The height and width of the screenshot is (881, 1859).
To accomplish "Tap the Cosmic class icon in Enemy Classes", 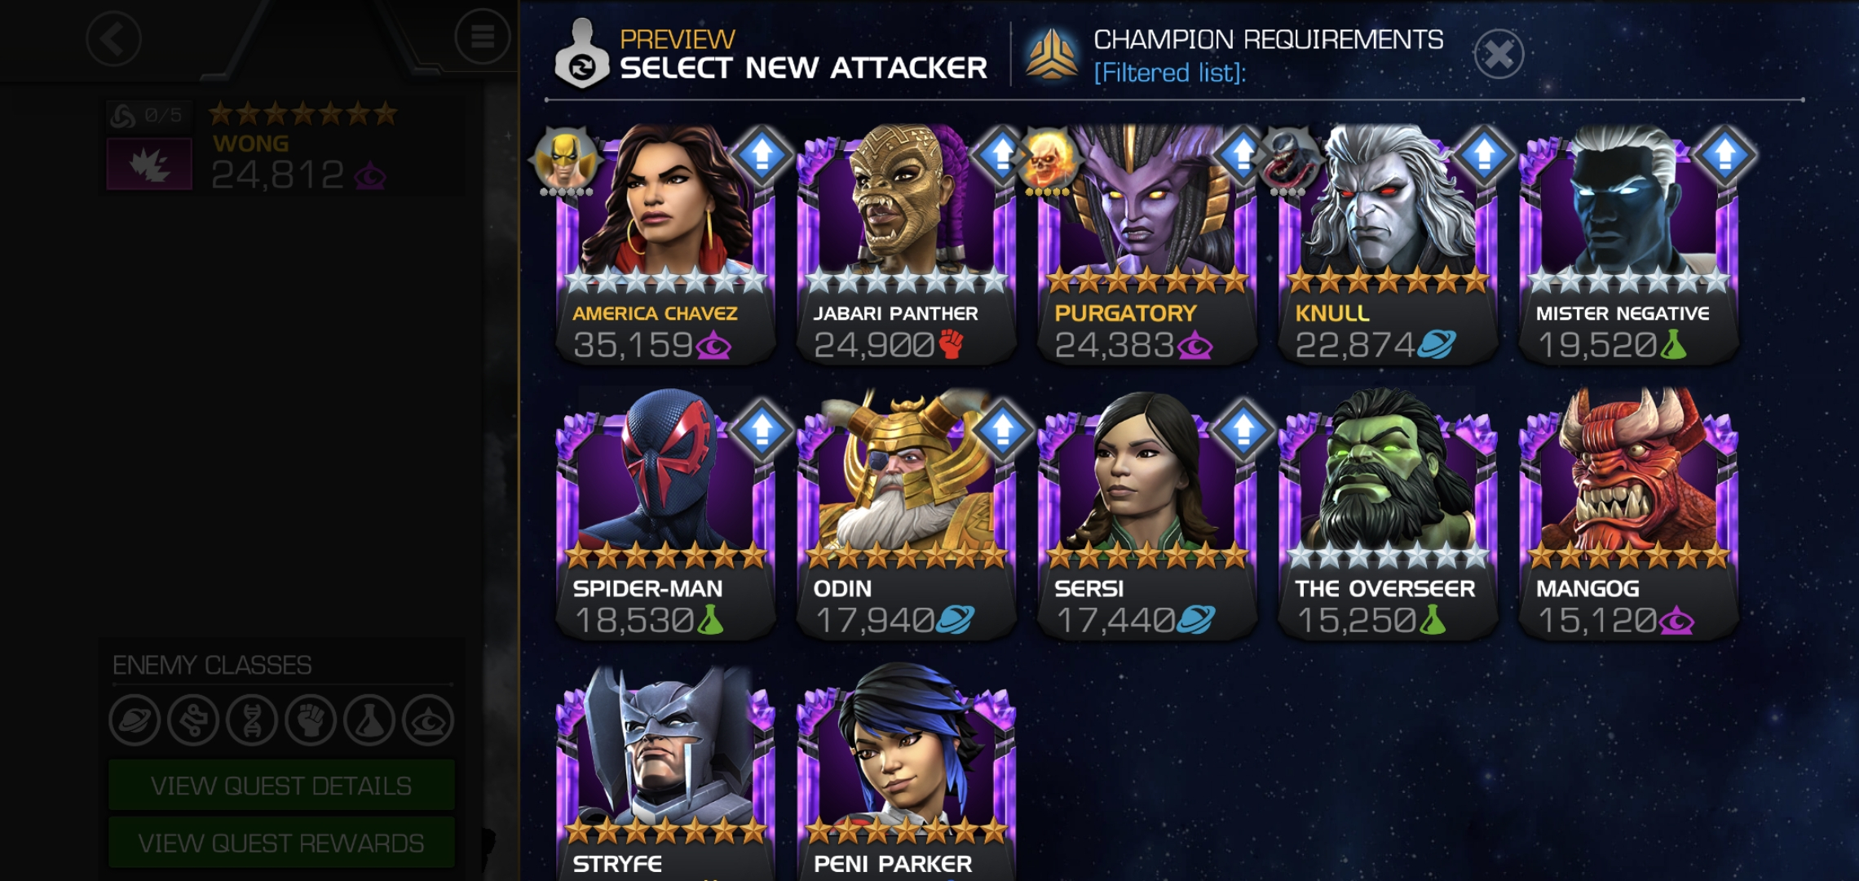I will [x=135, y=720].
